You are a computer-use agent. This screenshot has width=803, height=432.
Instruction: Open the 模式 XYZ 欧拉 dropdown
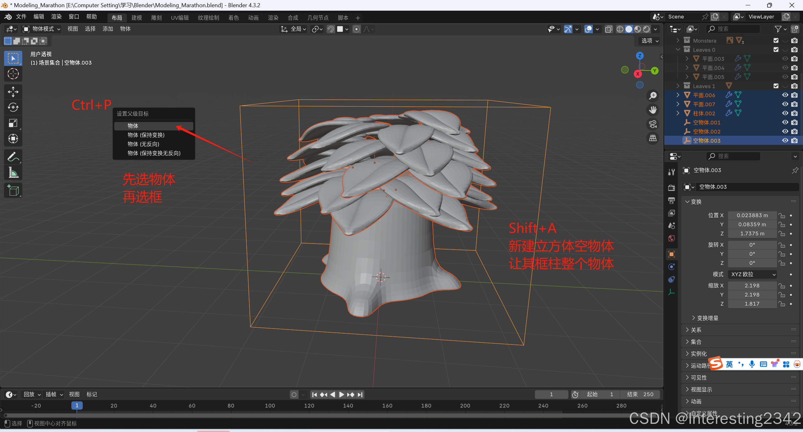tap(752, 274)
